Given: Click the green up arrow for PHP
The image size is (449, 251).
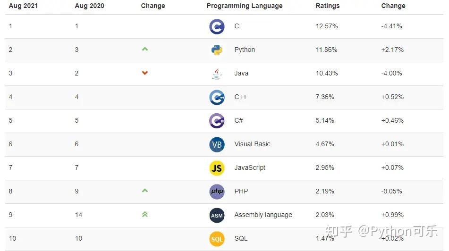Looking at the screenshot, I should click(x=145, y=191).
